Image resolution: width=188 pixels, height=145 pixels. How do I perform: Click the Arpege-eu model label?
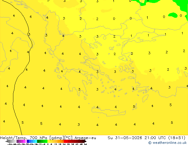click(x=85, y=138)
